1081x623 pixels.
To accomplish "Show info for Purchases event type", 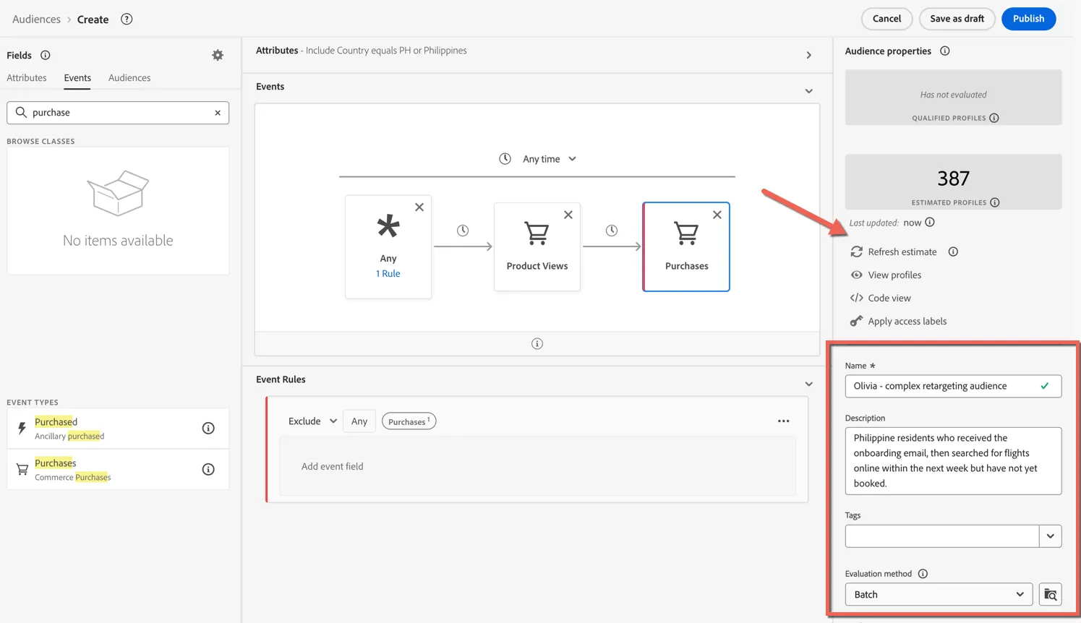I will click(208, 470).
